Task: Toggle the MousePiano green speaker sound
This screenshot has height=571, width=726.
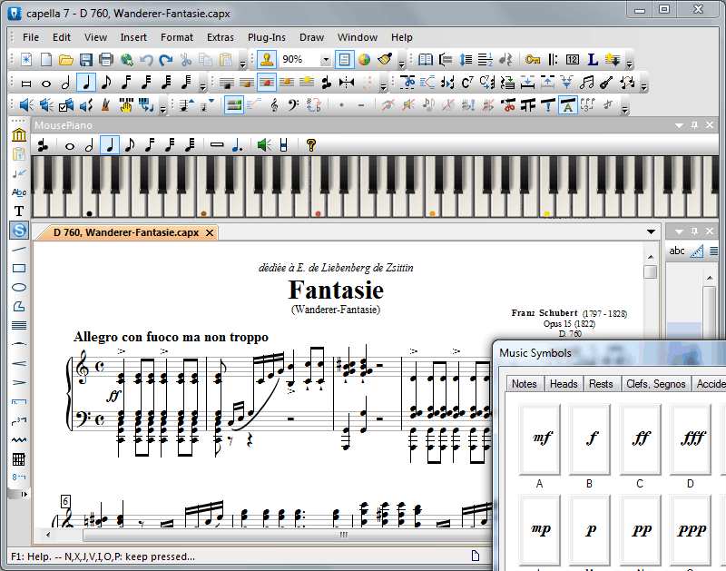Action: [264, 145]
